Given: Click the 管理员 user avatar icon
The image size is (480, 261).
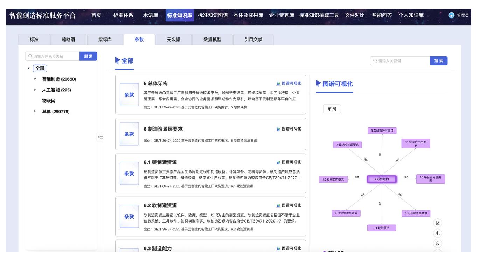Looking at the screenshot, I should click(451, 15).
